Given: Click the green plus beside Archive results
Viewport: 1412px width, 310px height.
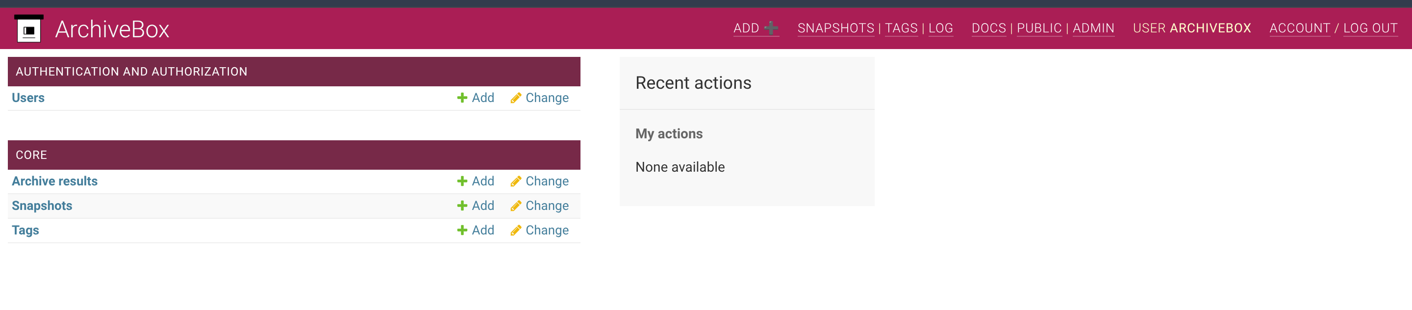Looking at the screenshot, I should coord(462,181).
